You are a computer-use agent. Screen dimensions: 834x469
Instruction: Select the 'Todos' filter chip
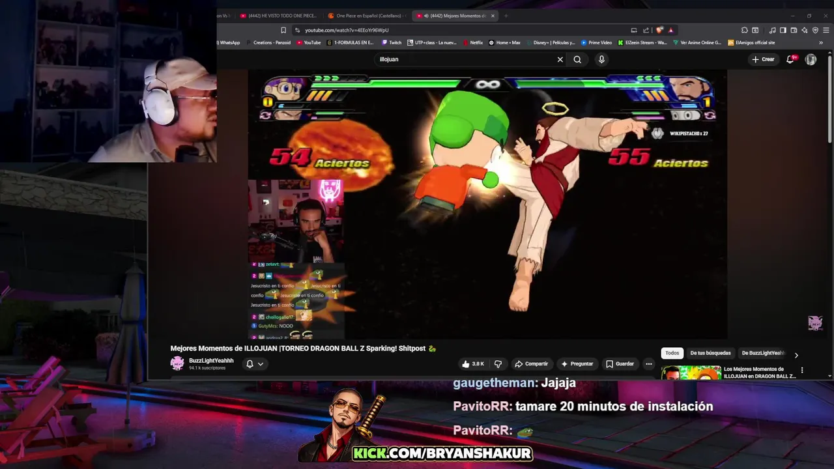[x=672, y=353]
